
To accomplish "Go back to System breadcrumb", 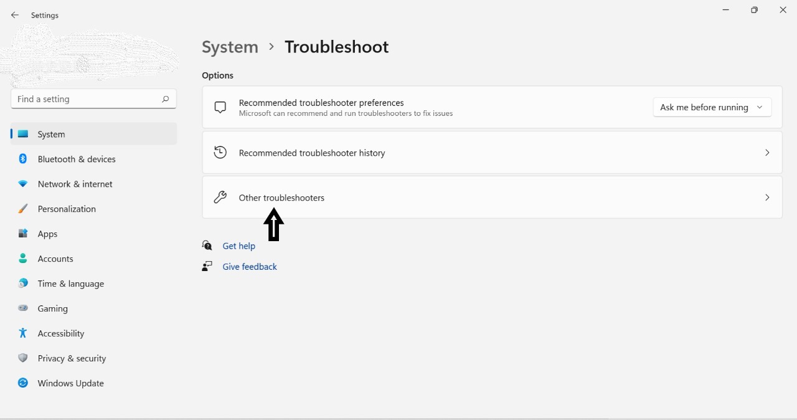I will pyautogui.click(x=230, y=47).
